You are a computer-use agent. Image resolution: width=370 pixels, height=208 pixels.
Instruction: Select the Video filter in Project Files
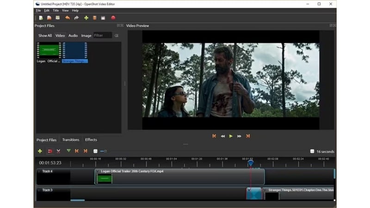coord(60,36)
